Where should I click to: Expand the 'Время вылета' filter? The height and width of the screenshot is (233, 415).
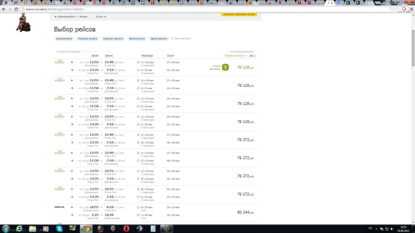137,39
